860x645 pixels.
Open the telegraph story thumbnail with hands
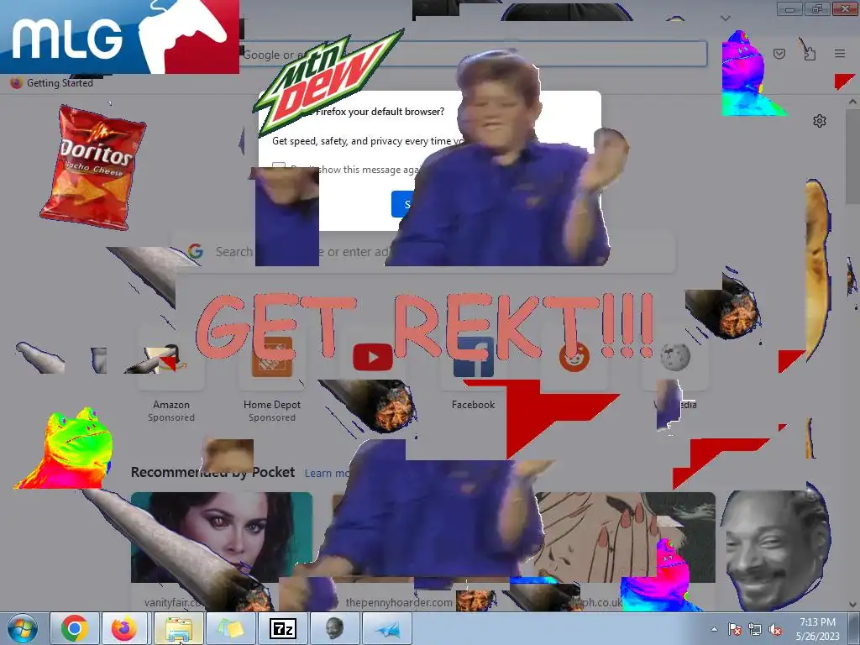625,537
